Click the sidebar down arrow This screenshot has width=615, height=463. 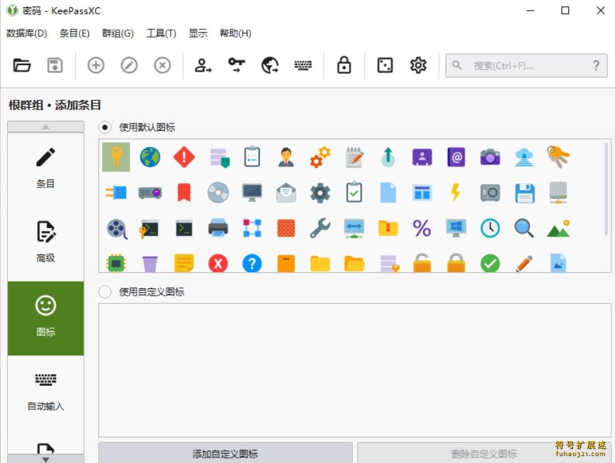tap(46, 459)
